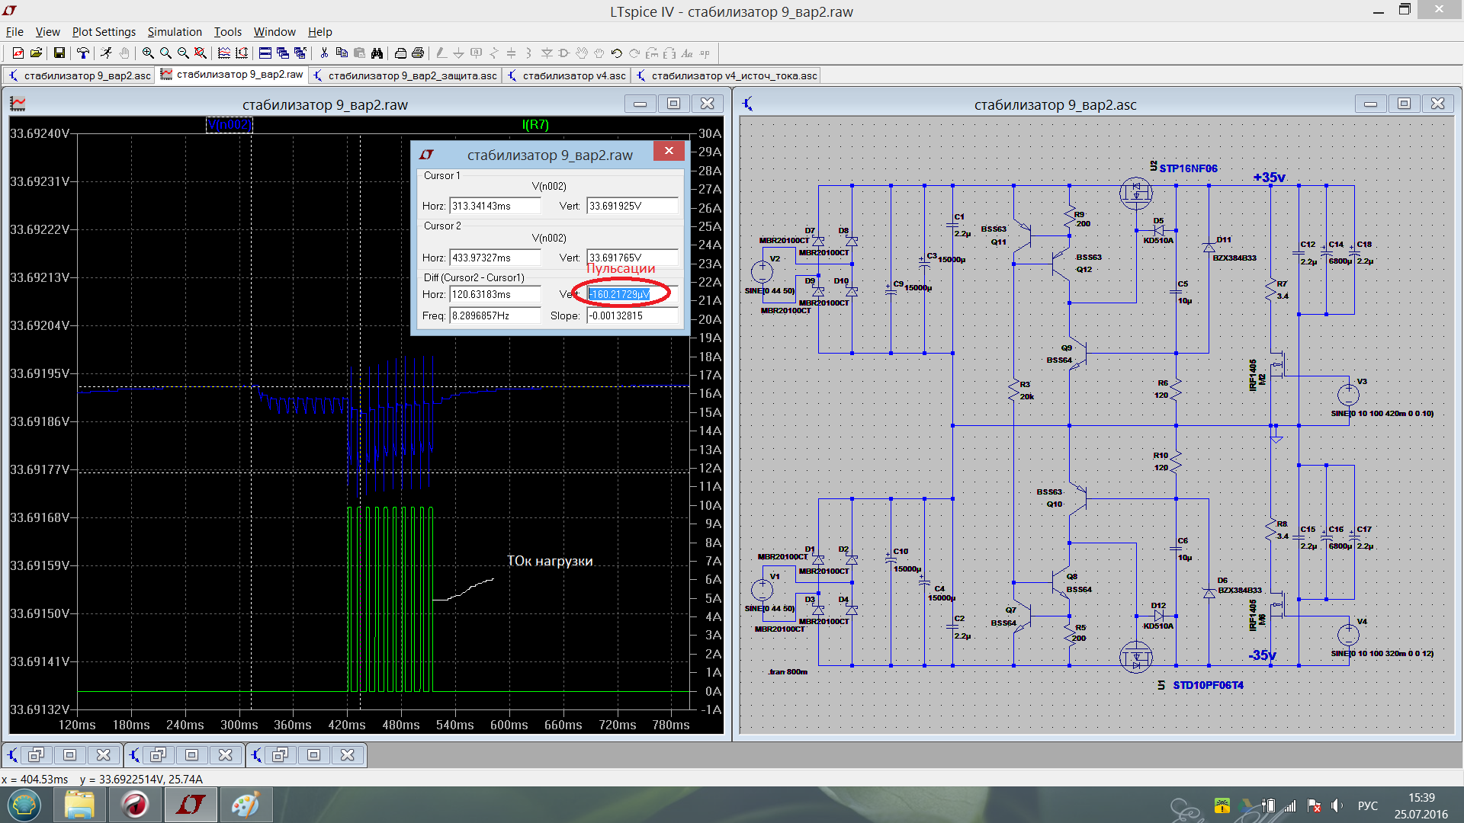Cascade windows with the cascade toolbar icon
This screenshot has width=1464, height=823.
pos(283,53)
